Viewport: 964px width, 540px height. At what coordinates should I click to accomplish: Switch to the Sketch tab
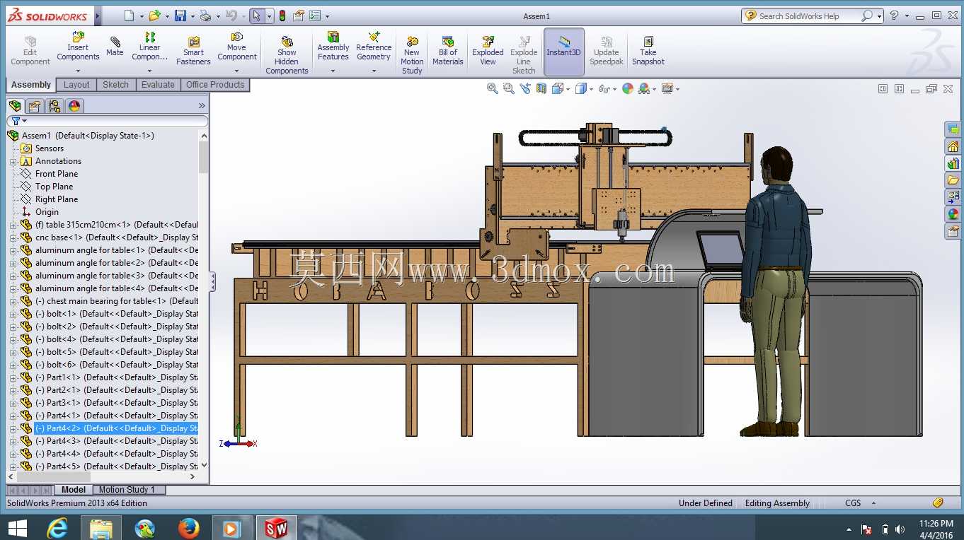tap(115, 85)
